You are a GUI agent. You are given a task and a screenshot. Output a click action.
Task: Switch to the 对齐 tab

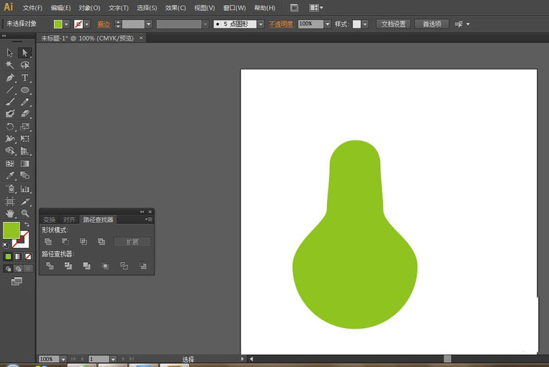click(69, 220)
